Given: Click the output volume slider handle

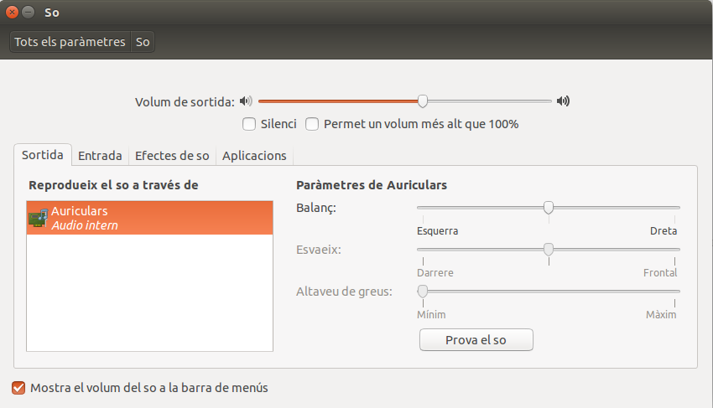Looking at the screenshot, I should pos(423,101).
